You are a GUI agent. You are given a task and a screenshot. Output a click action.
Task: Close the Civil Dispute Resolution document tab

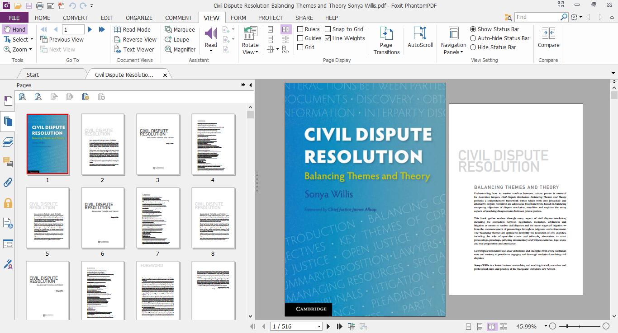point(165,75)
